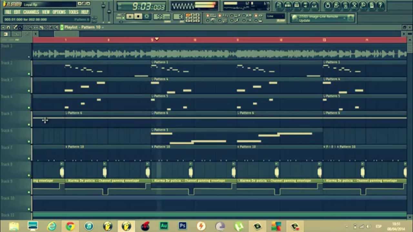Stop playback with the transport stop button
This screenshot has height=232, width=413.
point(138,16)
